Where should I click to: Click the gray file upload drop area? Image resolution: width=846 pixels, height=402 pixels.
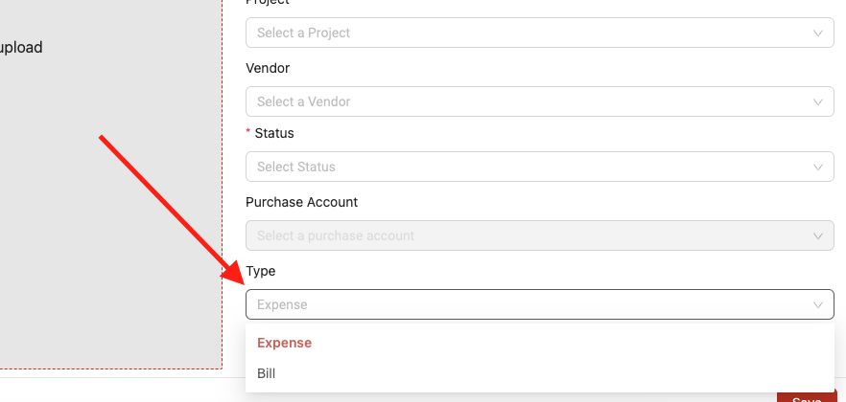coord(110,185)
